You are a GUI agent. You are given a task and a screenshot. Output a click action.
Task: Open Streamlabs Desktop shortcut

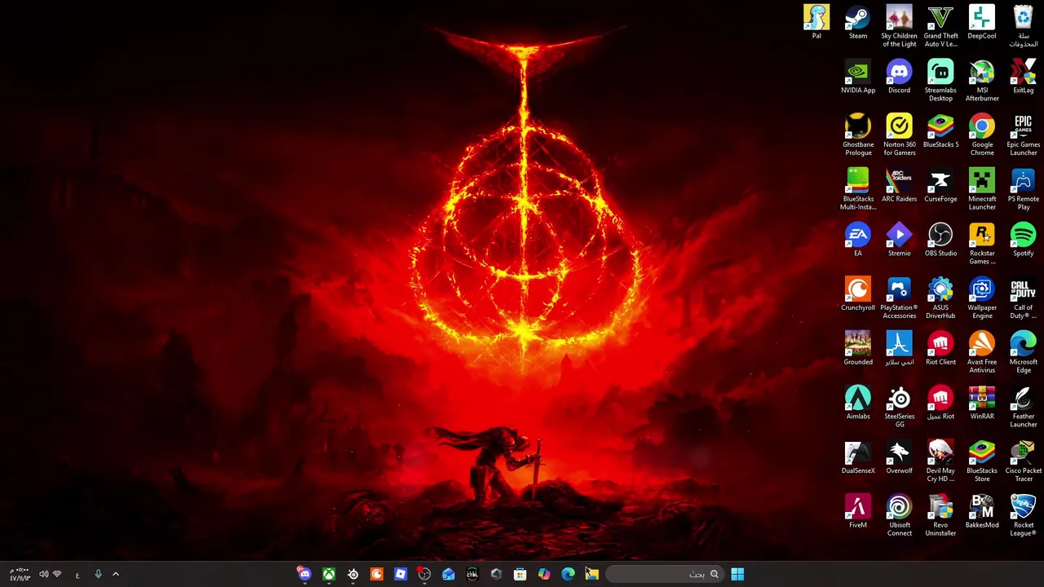point(940,81)
